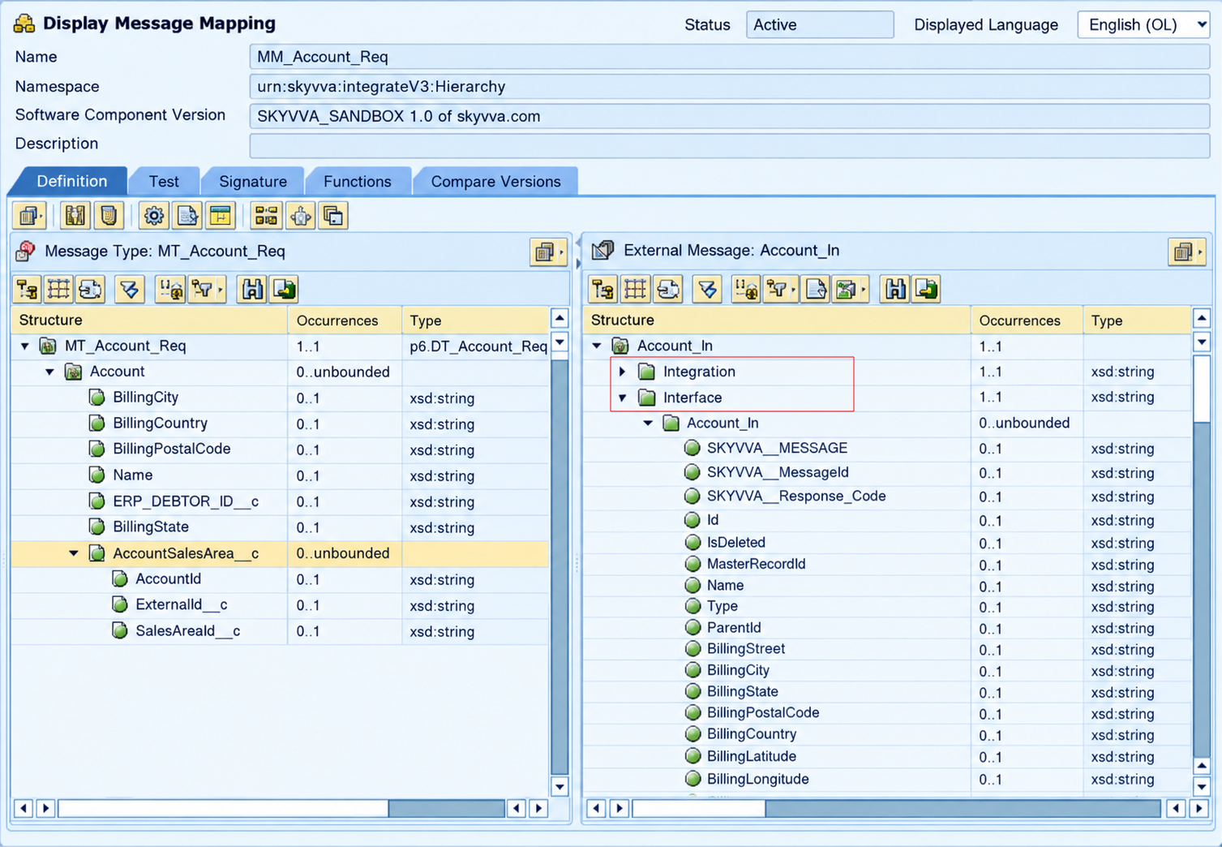The width and height of the screenshot is (1222, 847).
Task: Click the dependencies icon next to the gear
Action: (187, 216)
